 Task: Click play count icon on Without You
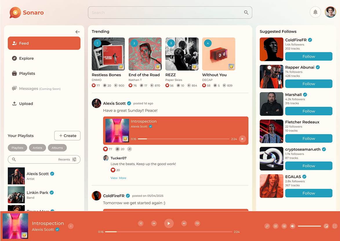point(224,85)
